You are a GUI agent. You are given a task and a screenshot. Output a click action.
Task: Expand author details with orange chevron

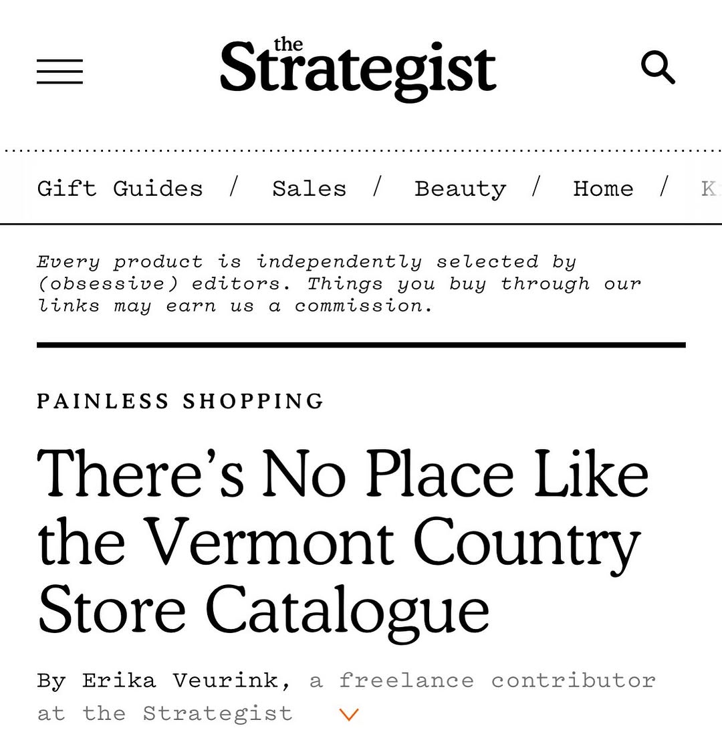pyautogui.click(x=349, y=715)
